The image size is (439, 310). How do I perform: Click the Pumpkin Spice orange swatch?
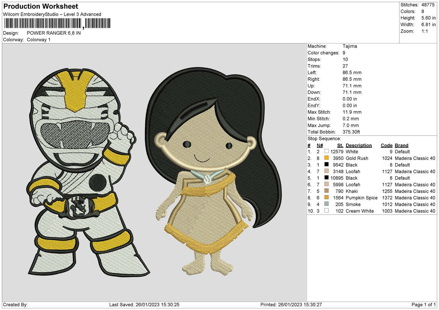tap(326, 197)
